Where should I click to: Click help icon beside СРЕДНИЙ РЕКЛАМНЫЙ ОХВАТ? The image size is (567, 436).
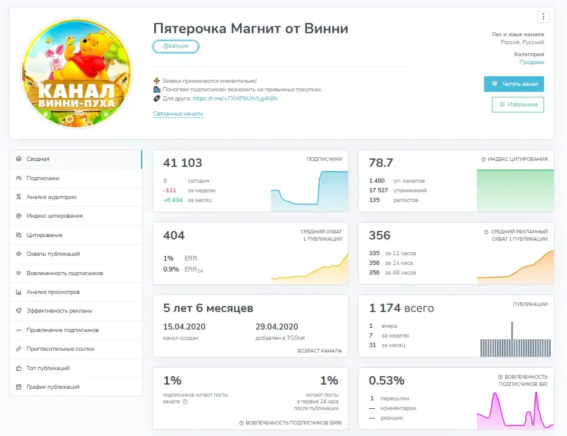tap(487, 232)
